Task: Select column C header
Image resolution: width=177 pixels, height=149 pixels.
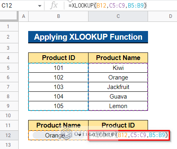Action: tap(118, 16)
